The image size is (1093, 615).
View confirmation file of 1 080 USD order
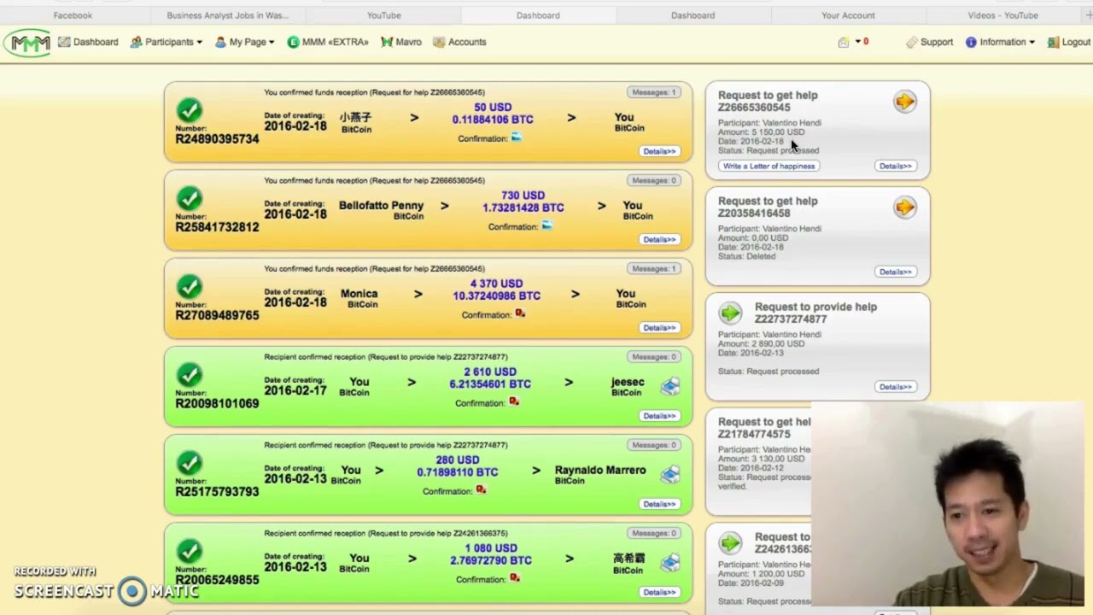[514, 578]
